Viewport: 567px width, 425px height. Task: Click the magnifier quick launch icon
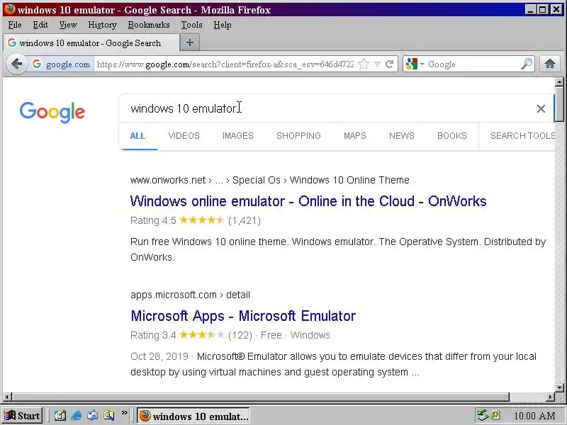point(109,416)
